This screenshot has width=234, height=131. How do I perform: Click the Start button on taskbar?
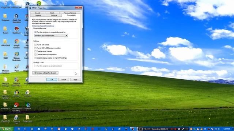click(x=7, y=129)
